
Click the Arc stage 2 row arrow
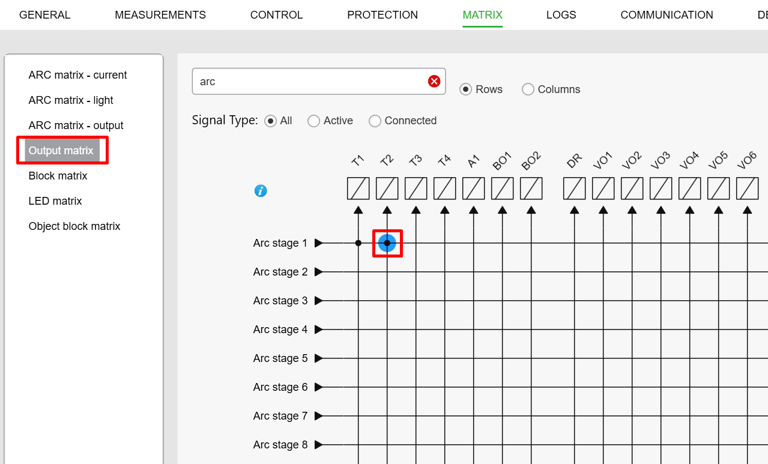[319, 272]
